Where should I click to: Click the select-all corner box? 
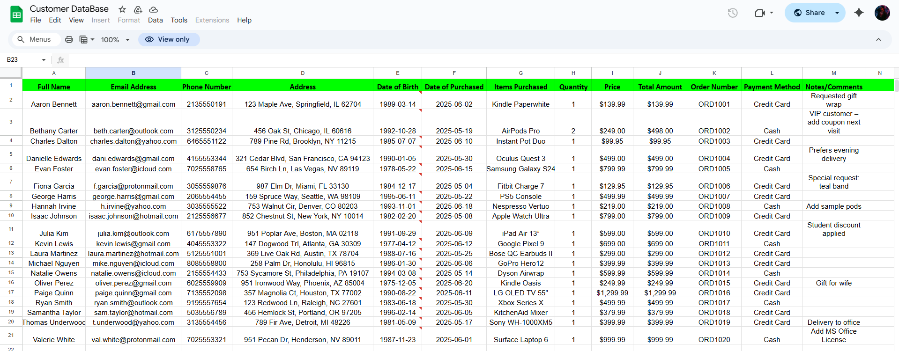click(11, 73)
